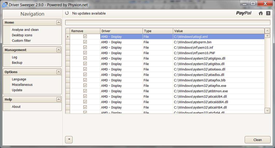
Task: Toggle Remove checkbox for aticaldd64.dll
Action: coord(85,102)
